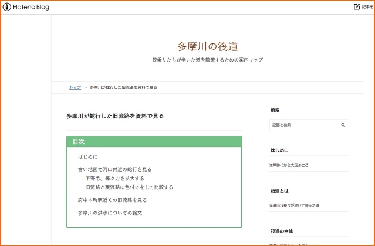
Task: Click the 記事を書く label at top right
Action: pyautogui.click(x=367, y=7)
